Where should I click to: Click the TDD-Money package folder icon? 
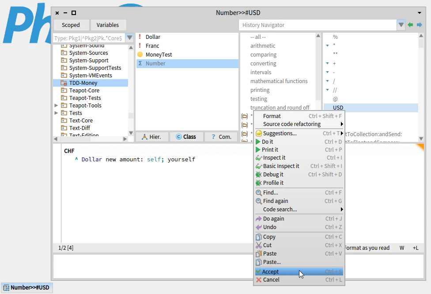(x=64, y=83)
